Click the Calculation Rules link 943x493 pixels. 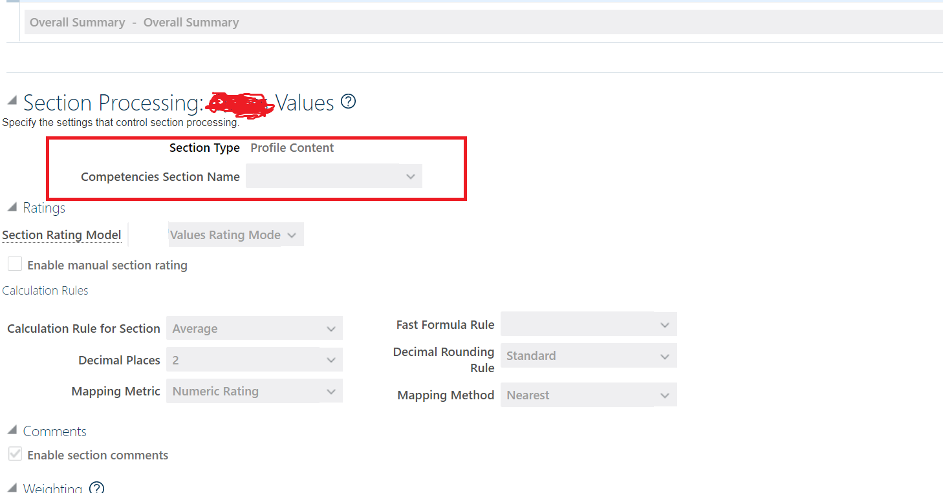click(45, 290)
